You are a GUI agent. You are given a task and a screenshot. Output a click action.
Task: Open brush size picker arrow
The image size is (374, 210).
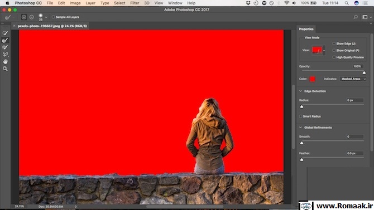[x=46, y=17]
